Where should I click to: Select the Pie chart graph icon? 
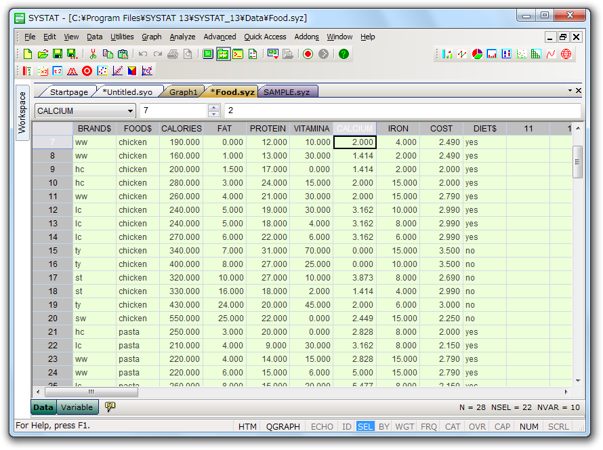[477, 54]
